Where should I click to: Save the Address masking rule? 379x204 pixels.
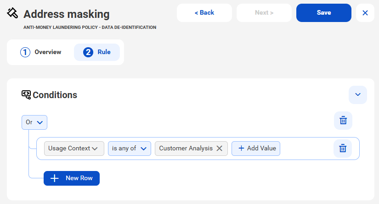[324, 13]
